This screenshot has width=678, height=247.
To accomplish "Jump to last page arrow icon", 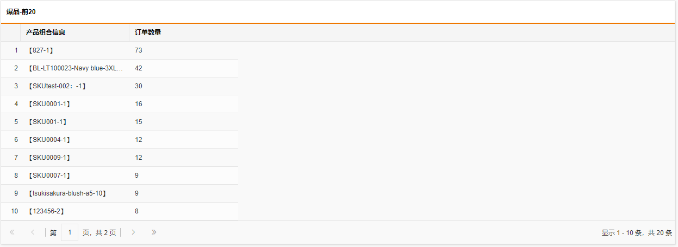I will 154,232.
